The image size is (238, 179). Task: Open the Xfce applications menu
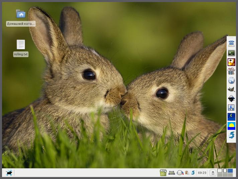coord(9,173)
